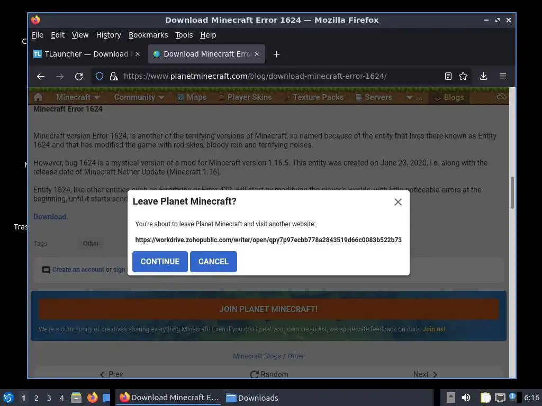This screenshot has height=406, width=542.
Task: Expand the more (...) navigation dropdown
Action: [414, 98]
